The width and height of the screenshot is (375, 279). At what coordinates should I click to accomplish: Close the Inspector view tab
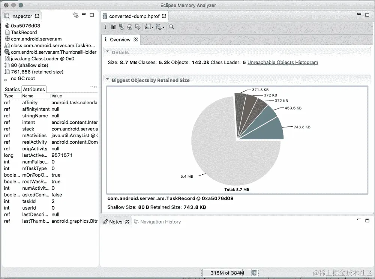pyautogui.click(x=37, y=16)
